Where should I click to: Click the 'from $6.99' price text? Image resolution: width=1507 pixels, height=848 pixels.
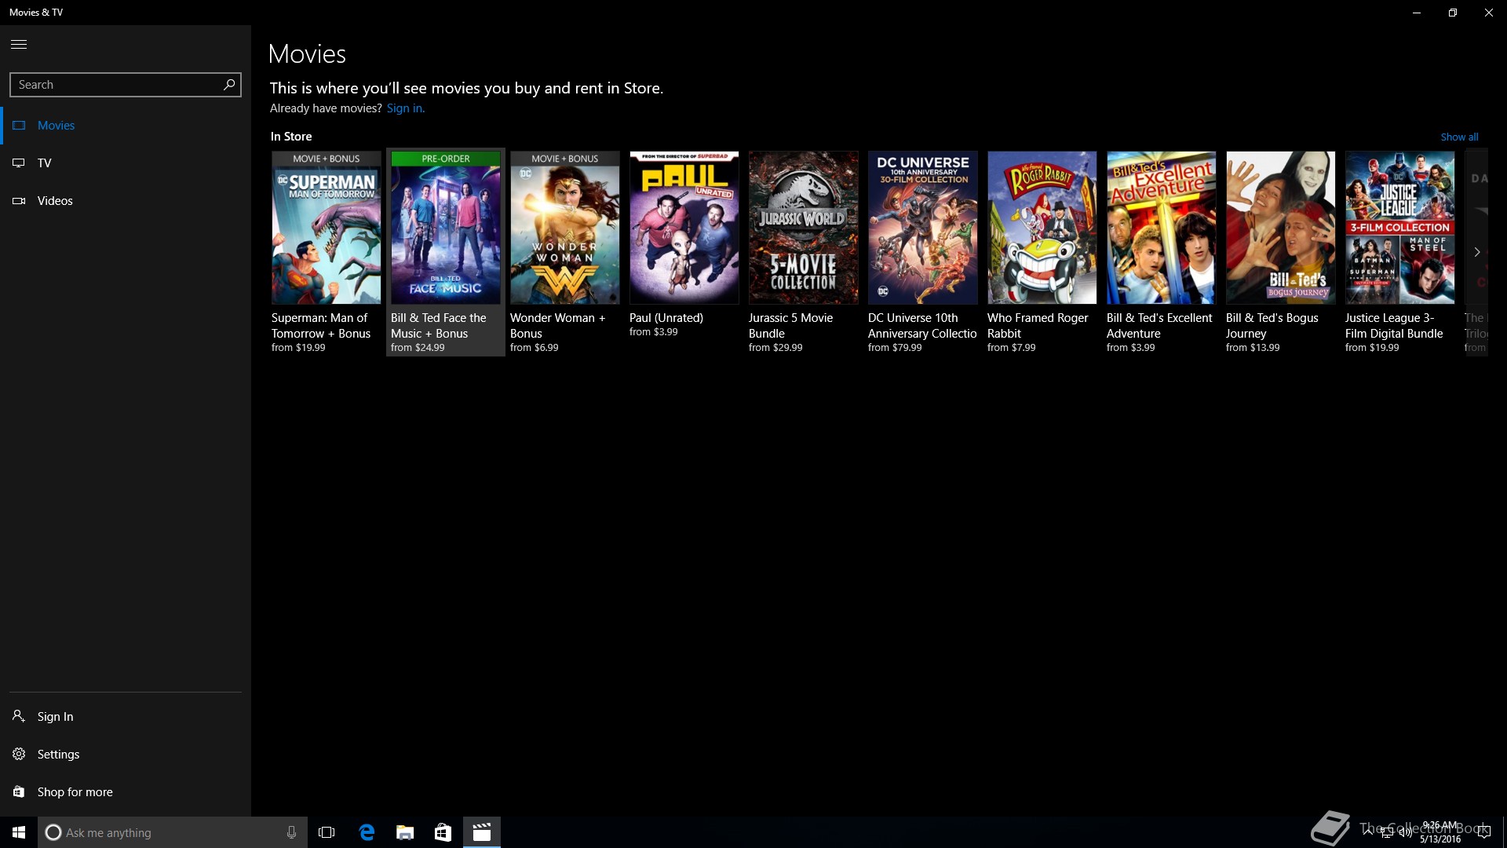pyautogui.click(x=535, y=347)
